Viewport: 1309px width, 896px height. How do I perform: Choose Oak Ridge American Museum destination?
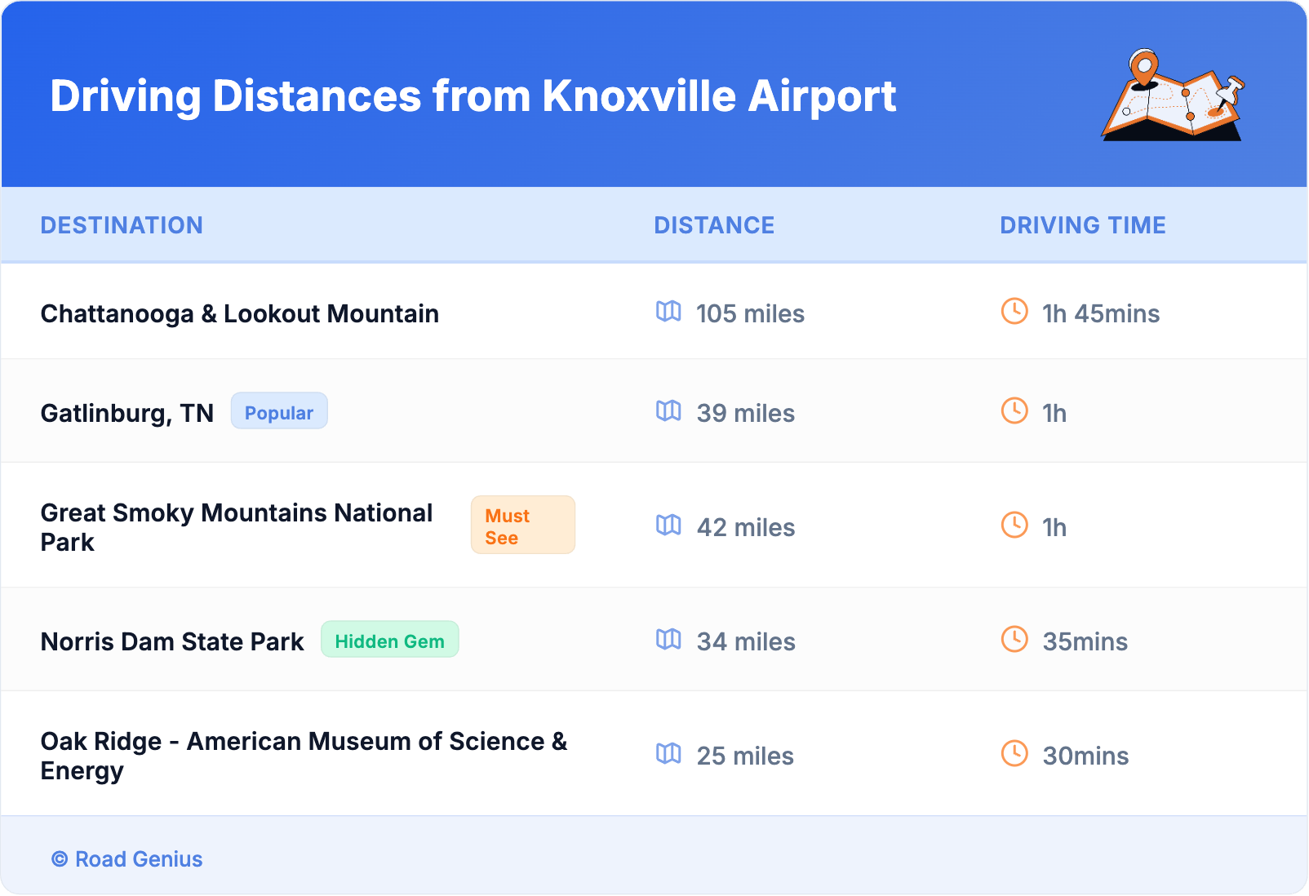(304, 755)
